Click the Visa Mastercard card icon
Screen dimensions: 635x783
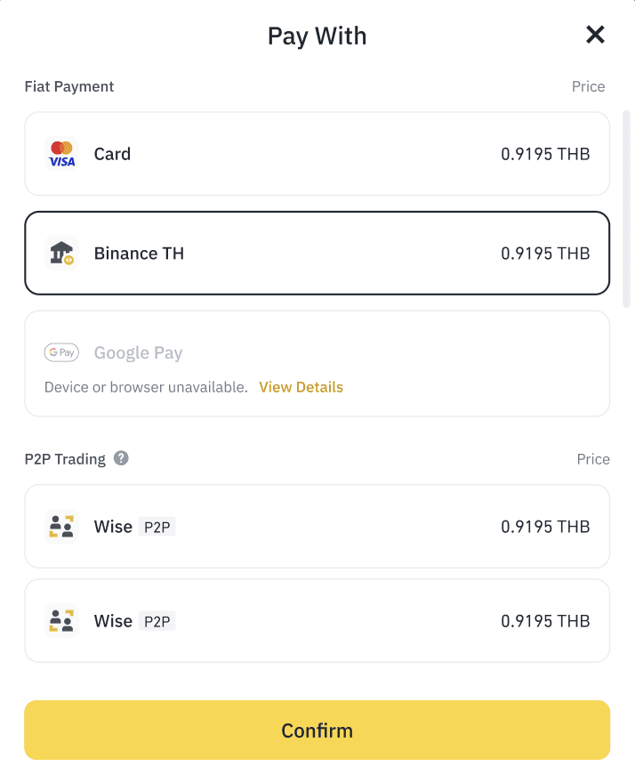point(61,154)
